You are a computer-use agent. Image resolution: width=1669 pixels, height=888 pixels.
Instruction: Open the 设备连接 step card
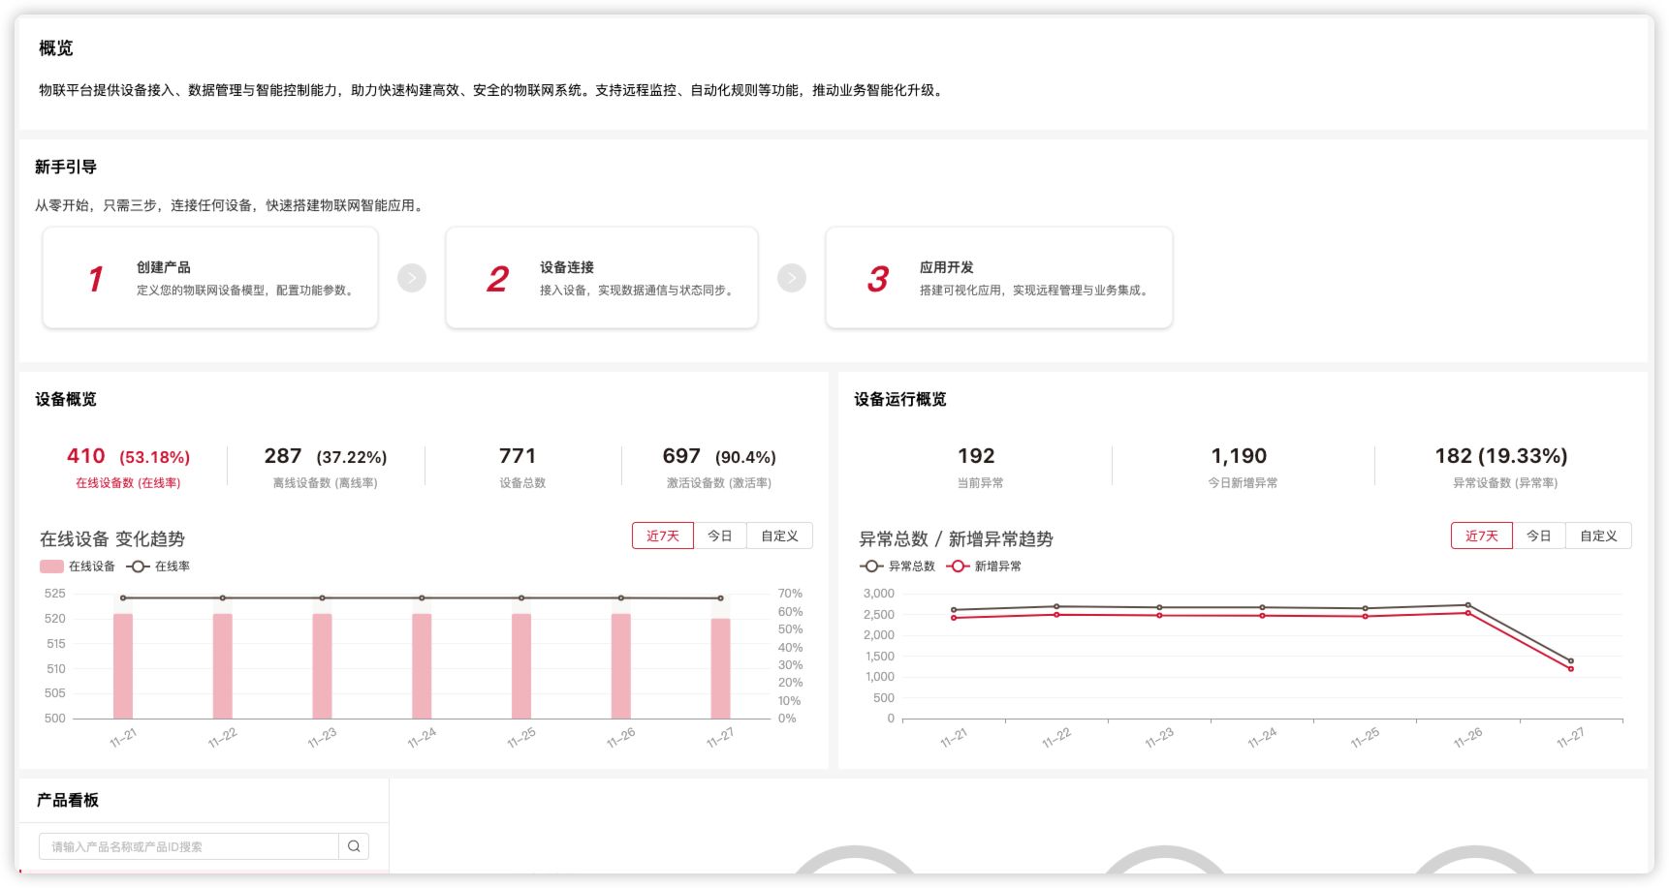(601, 279)
